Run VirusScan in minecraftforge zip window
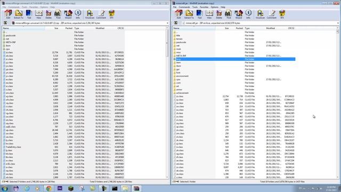 tap(90, 14)
